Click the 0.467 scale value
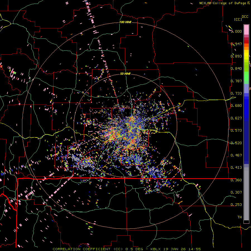The height and width of the screenshot is (251, 251). 236,155
